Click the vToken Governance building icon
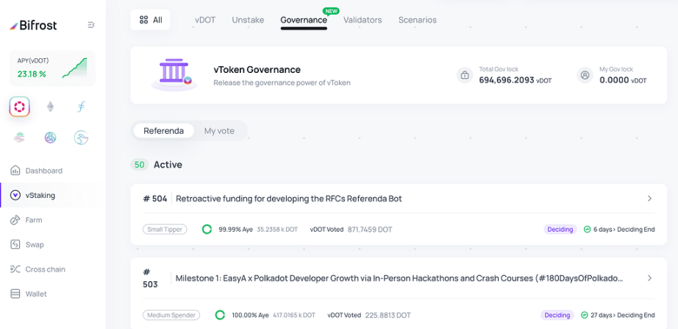Screen dimensions: 678x329 (x=174, y=74)
